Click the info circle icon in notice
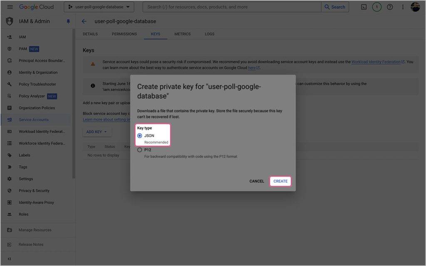Image resolution: width=426 pixels, height=266 pixels. click(93, 86)
